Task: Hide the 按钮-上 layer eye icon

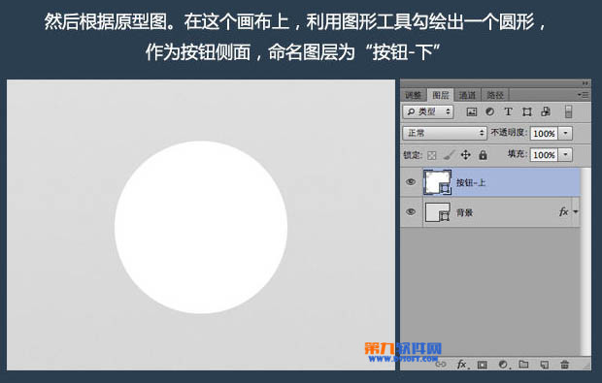Action: pos(411,181)
